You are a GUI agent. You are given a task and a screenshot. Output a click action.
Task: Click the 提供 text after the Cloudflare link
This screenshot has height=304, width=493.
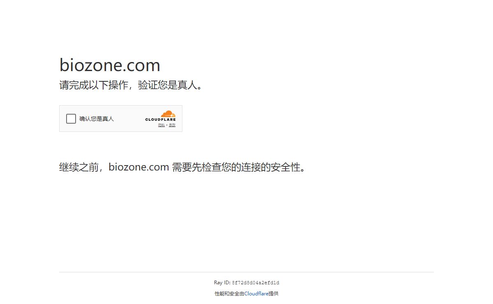[x=273, y=293]
